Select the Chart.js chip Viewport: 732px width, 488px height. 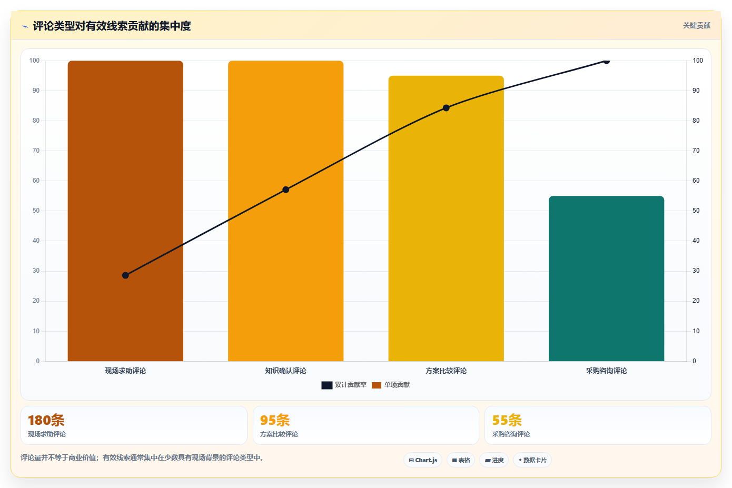[x=423, y=460]
